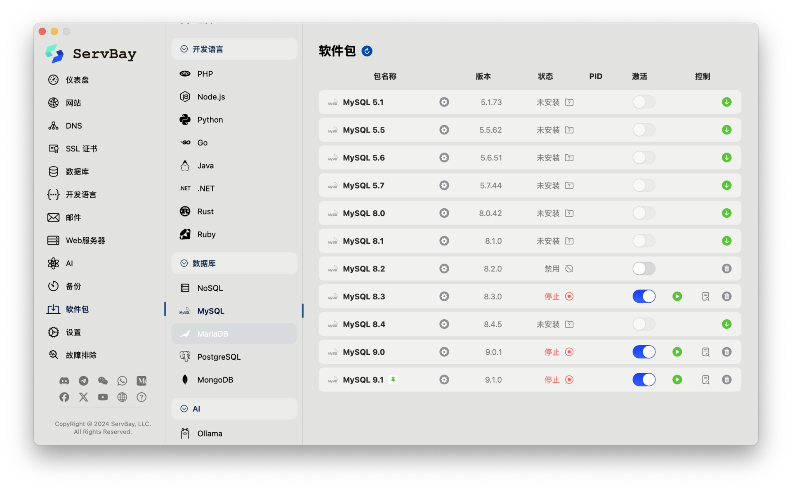Delete MySQL 9.0 with trash icon

click(726, 352)
